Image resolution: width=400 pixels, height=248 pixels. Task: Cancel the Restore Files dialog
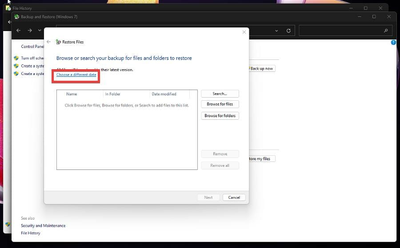[x=234, y=197]
